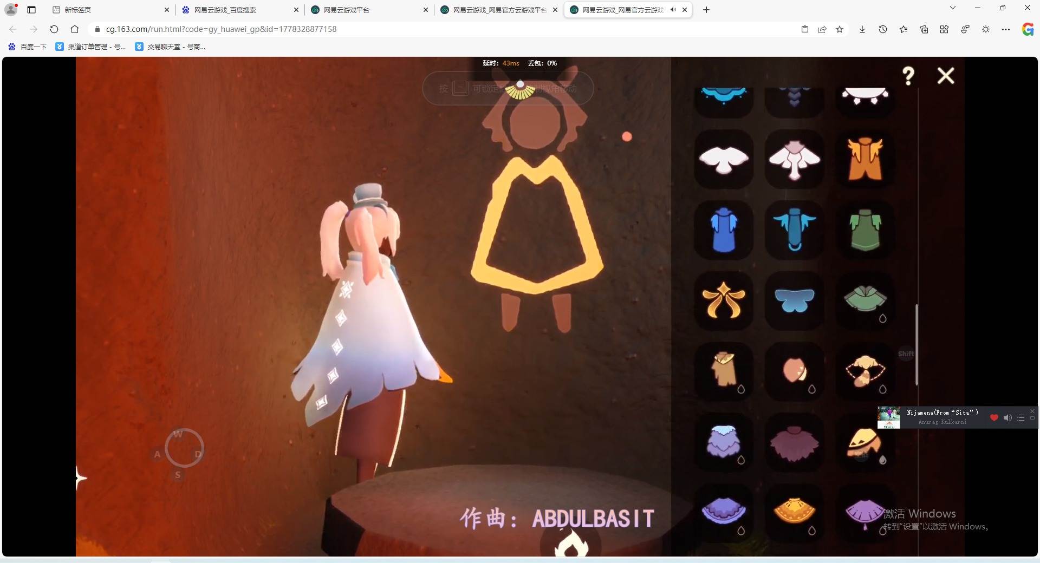Open the extensions apps icon

pyautogui.click(x=944, y=29)
